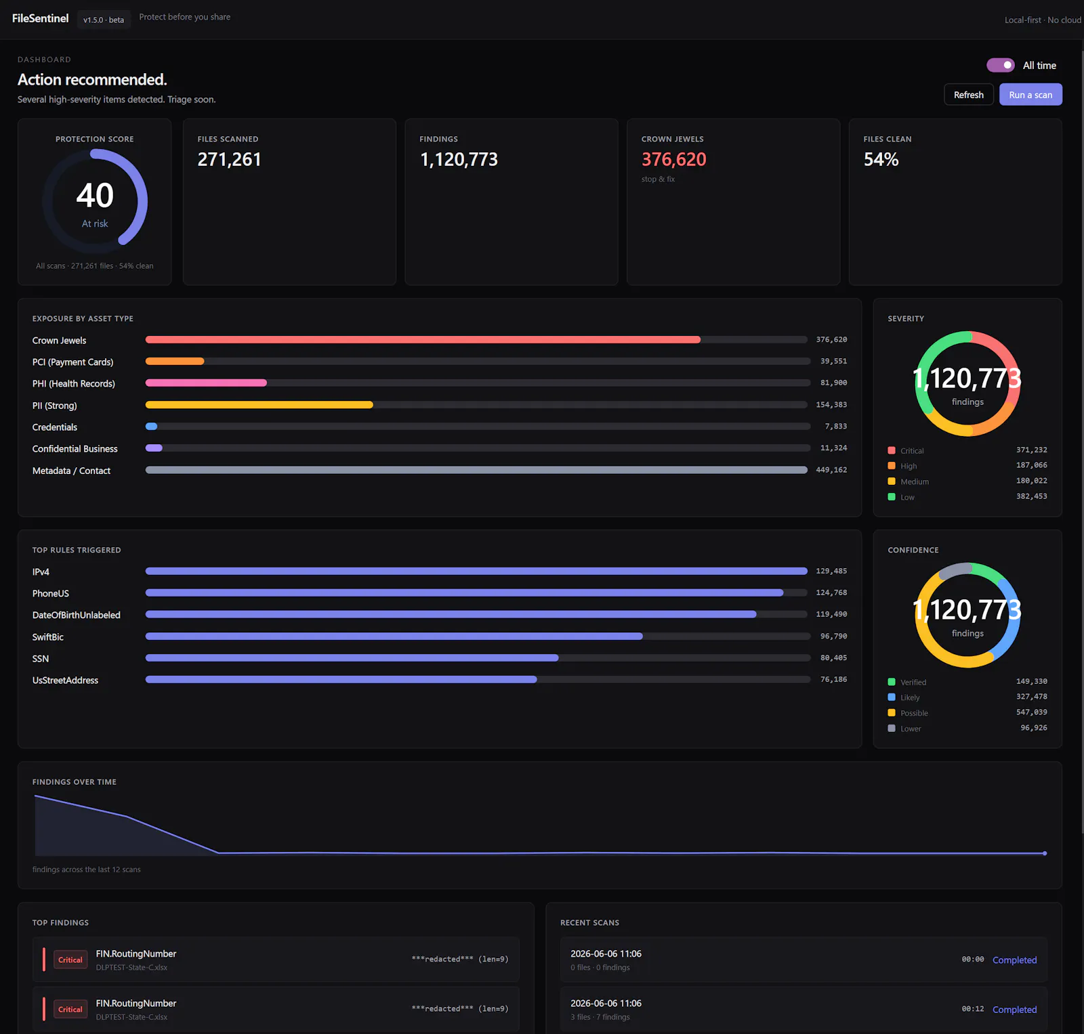Click the v1.5.0 beta version badge
The image size is (1084, 1034).
pyautogui.click(x=104, y=20)
